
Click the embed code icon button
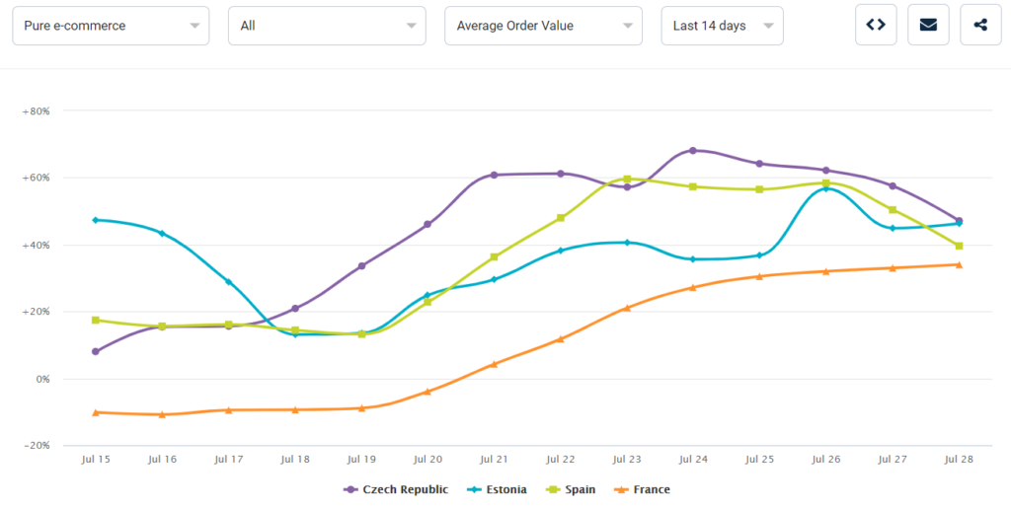click(875, 25)
